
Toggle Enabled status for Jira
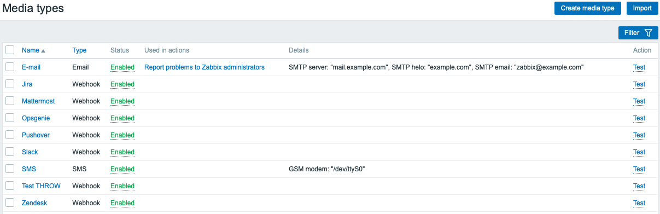122,84
